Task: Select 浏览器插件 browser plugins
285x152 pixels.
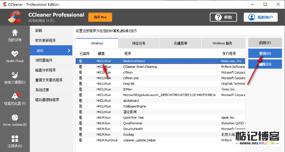Action: click(51, 60)
